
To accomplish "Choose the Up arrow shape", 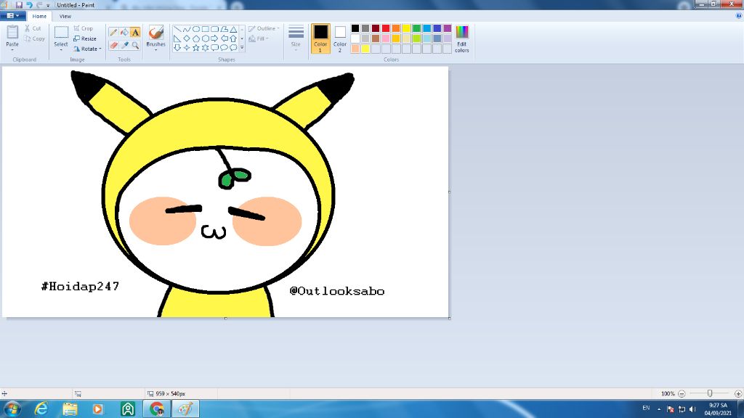I will (233, 38).
